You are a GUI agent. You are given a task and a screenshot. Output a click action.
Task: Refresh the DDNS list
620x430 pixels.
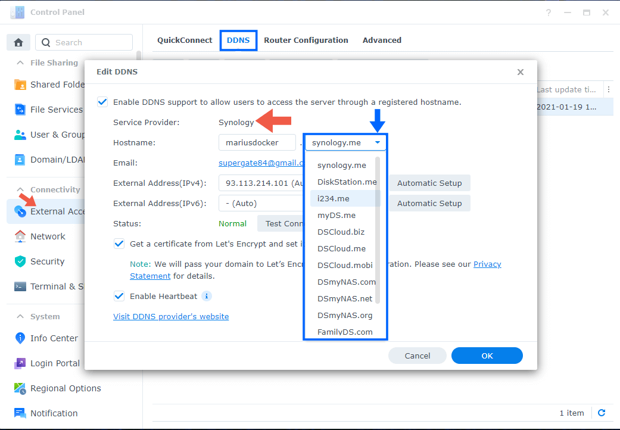point(602,413)
